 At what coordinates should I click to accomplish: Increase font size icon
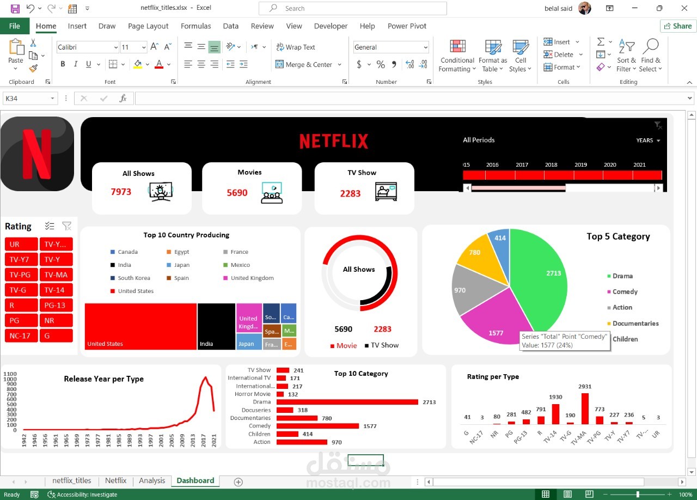point(155,47)
